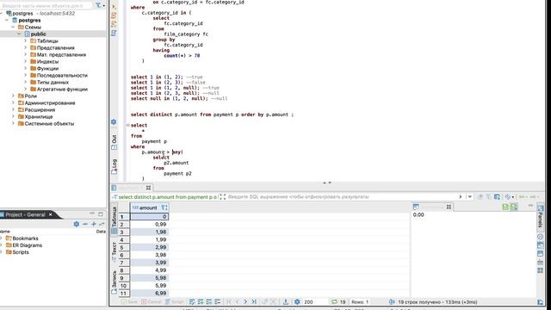
Task: Open Project panel settings gear
Action: coord(77,224)
